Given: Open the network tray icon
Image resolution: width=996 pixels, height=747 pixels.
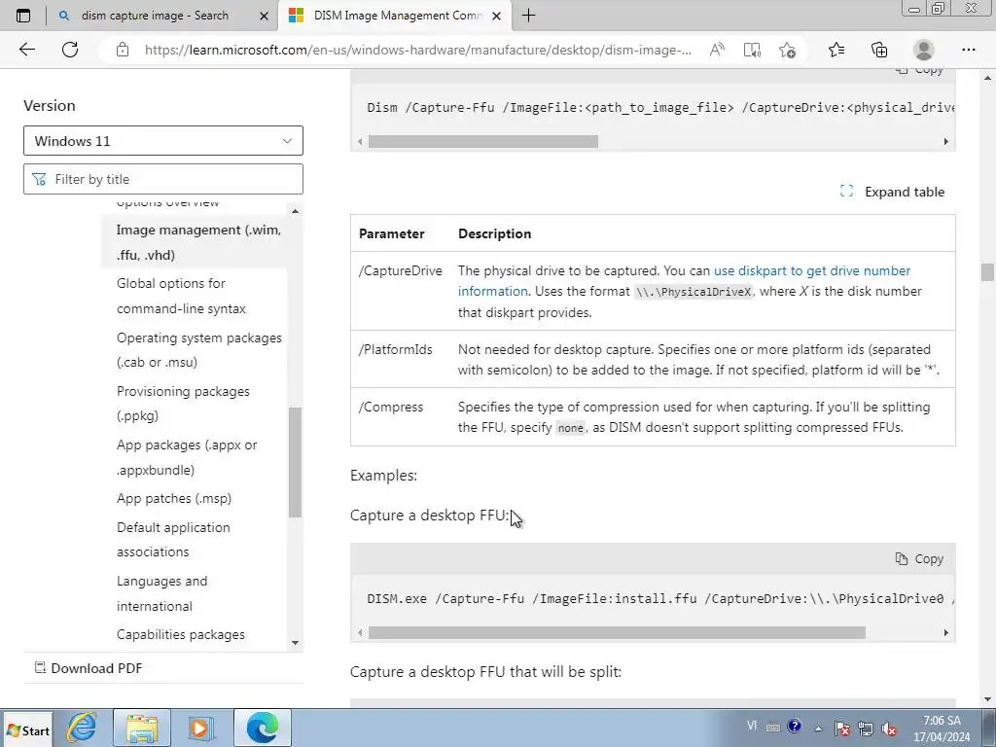Looking at the screenshot, I should (865, 729).
